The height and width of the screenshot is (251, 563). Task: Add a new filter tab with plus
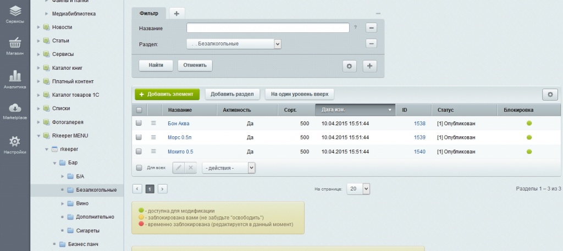tap(176, 13)
